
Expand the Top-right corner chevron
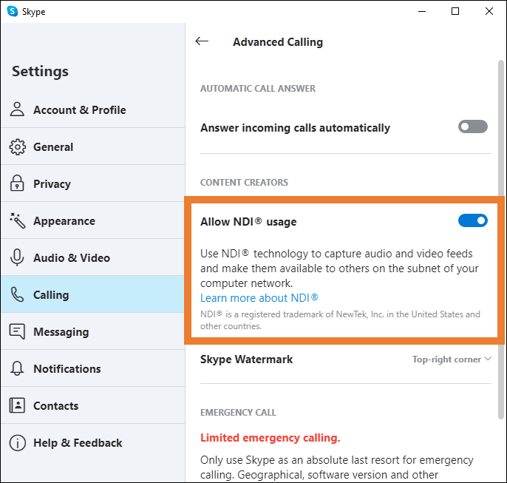[488, 359]
